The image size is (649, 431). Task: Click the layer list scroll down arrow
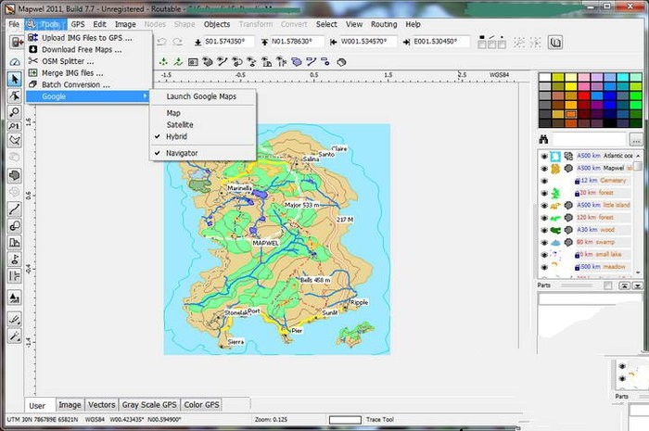[x=638, y=273]
